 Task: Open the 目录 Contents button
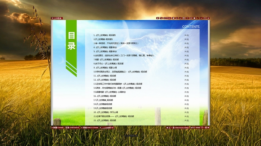[72, 127]
